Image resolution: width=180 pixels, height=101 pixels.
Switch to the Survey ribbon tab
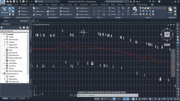69,4
